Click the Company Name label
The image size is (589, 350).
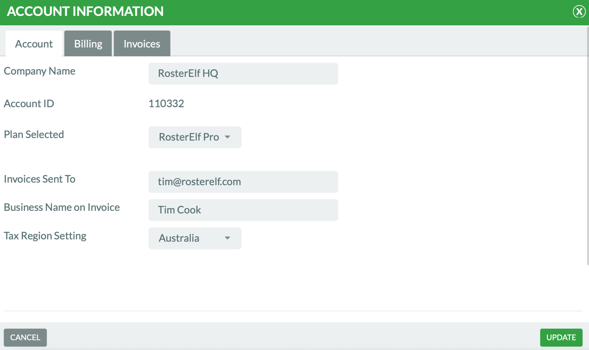pyautogui.click(x=40, y=71)
